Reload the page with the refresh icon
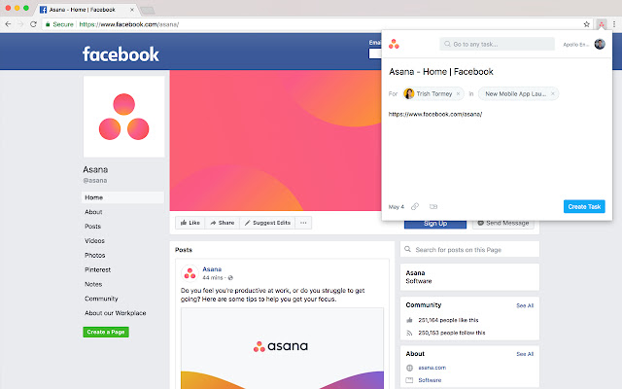622x389 pixels. pyautogui.click(x=34, y=24)
